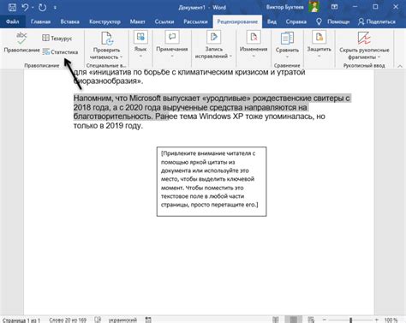Image resolution: width=406 pixels, height=323 pixels.
Task: Open ribbon display options in title bar
Action: coord(334,7)
